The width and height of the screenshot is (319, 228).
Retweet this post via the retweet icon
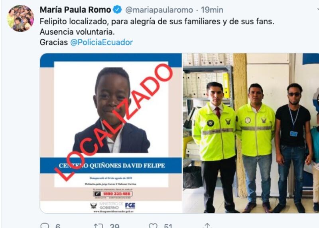(98, 226)
